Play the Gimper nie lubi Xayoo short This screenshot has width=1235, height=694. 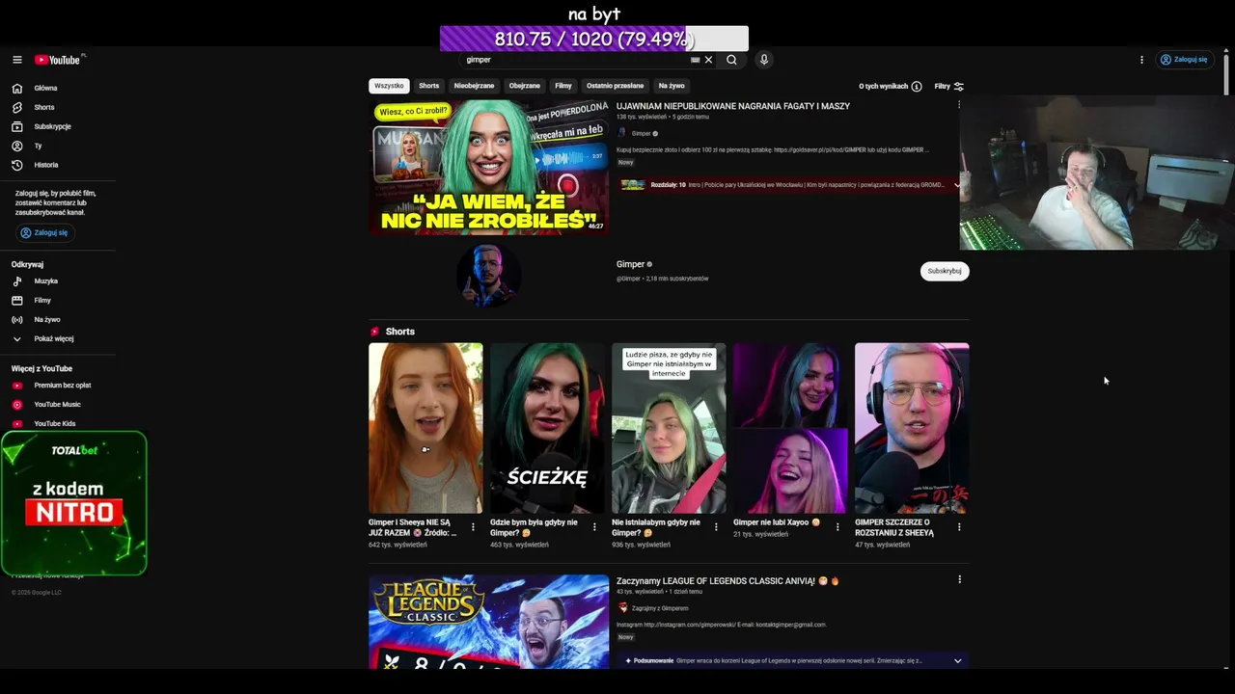[x=790, y=428]
